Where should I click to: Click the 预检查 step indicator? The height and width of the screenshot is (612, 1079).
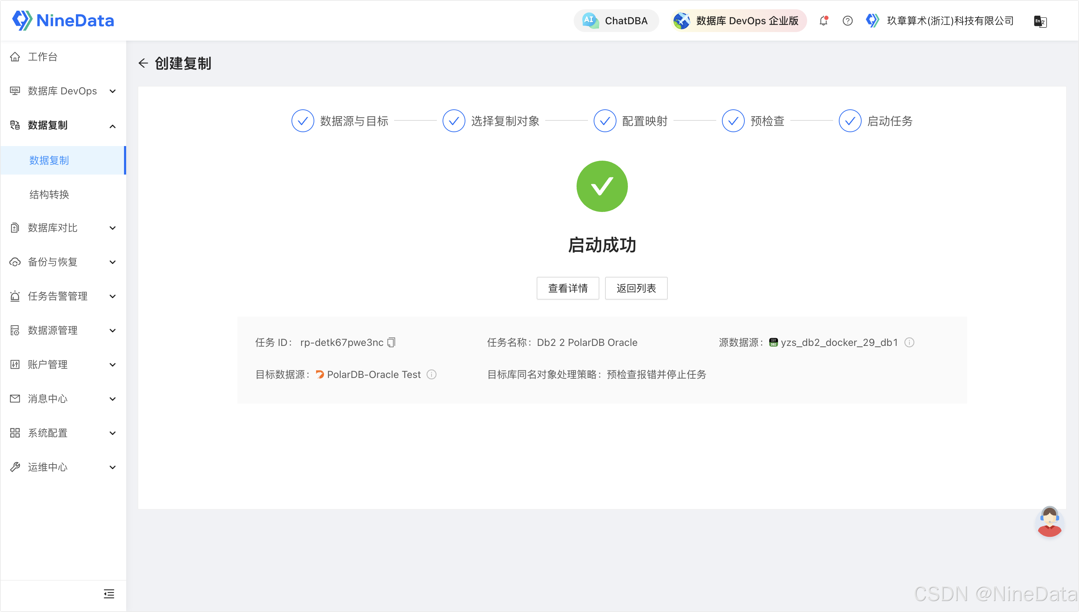[x=733, y=121]
